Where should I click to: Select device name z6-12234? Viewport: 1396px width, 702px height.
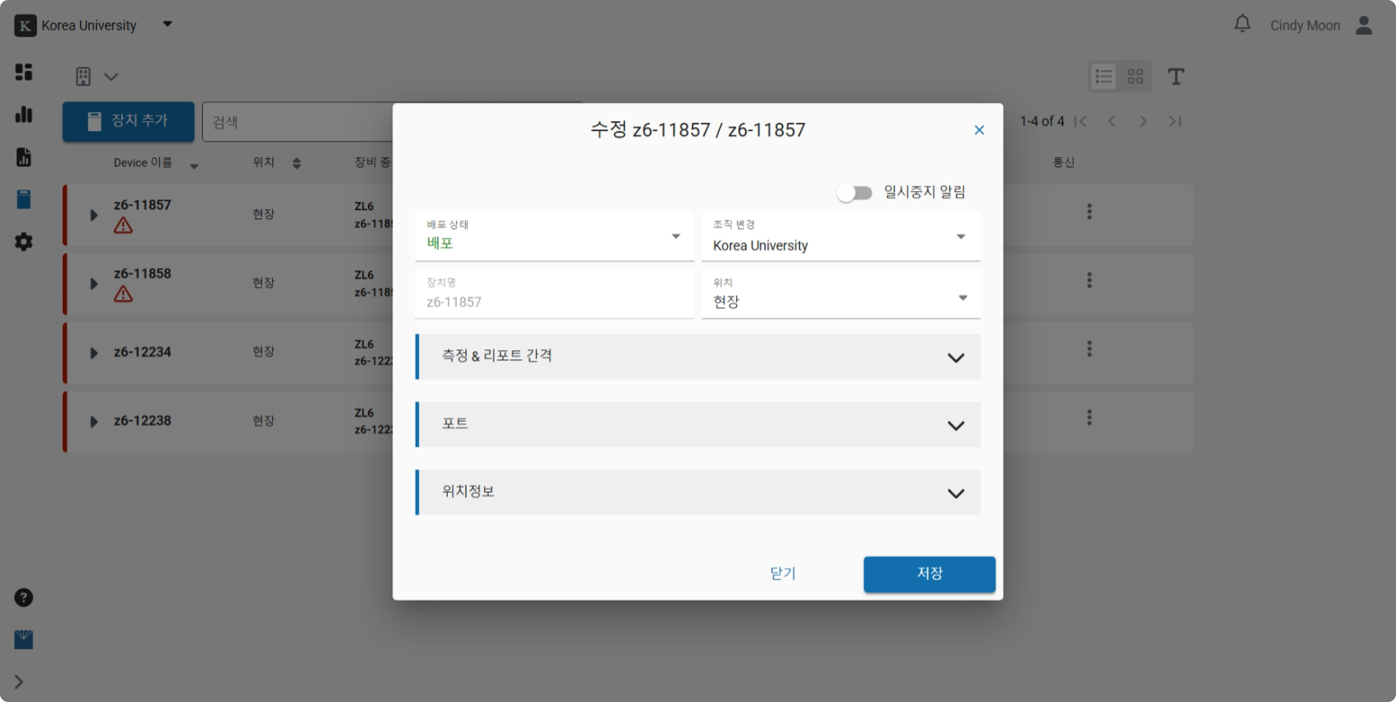(143, 352)
